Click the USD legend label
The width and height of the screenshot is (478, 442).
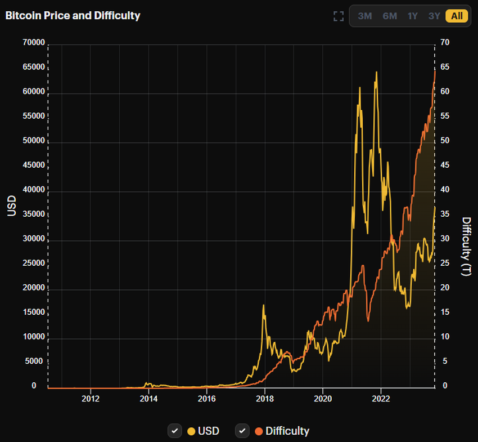(209, 431)
